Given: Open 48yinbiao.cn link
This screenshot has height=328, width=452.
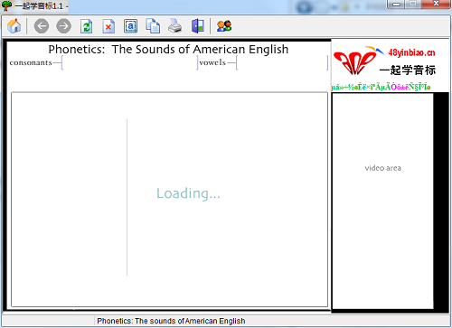Looking at the screenshot, I should tap(411, 52).
